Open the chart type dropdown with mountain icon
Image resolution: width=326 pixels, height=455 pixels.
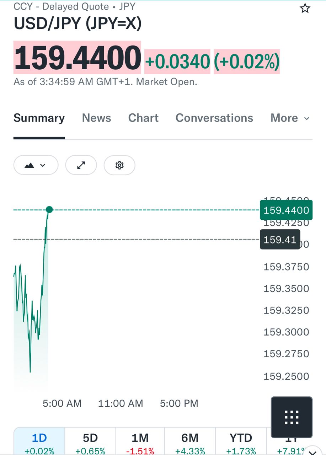point(36,165)
